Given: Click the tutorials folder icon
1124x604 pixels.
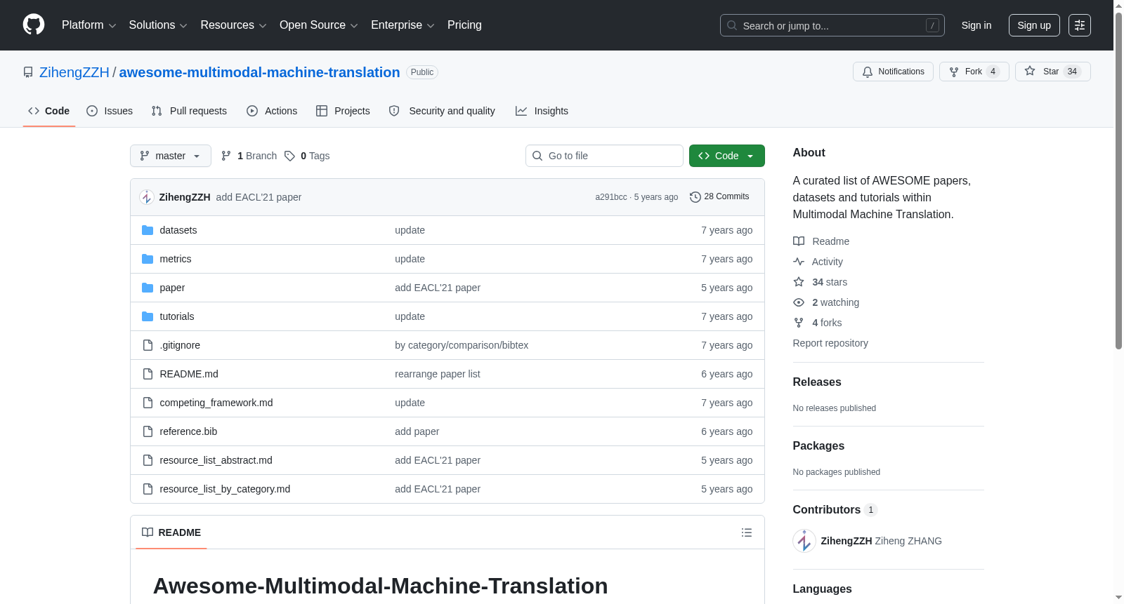Looking at the screenshot, I should tap(148, 316).
